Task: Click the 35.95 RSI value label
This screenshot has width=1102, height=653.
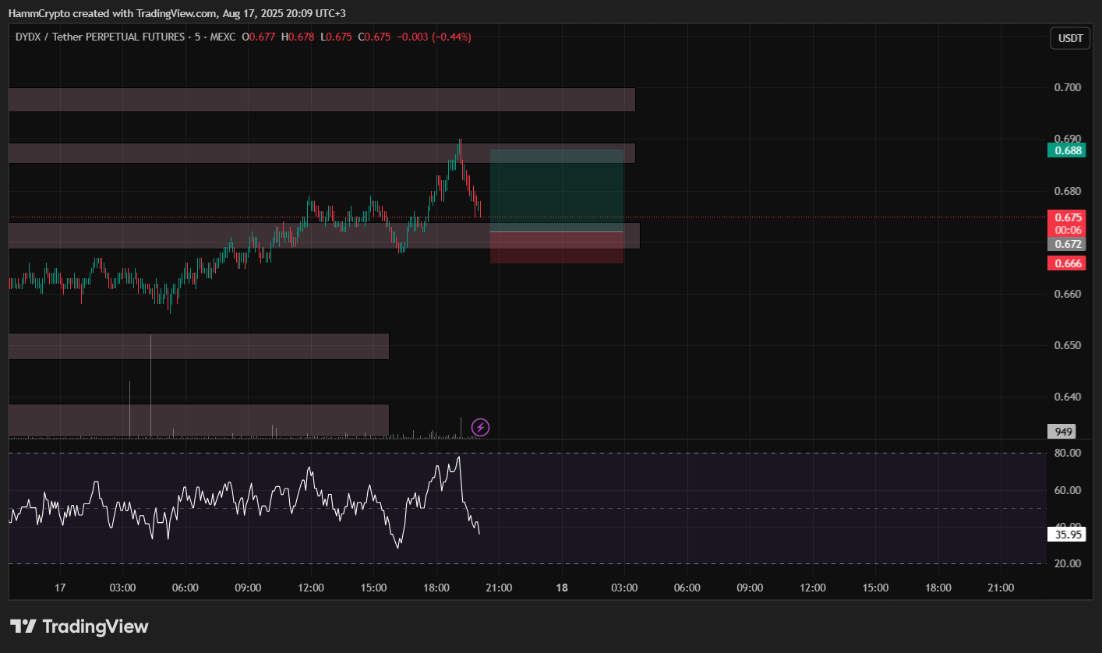Action: 1067,535
